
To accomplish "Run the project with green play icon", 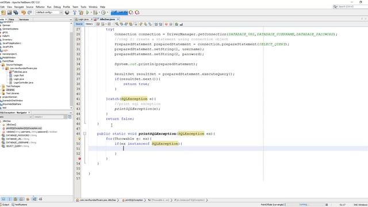I will 87,13.
